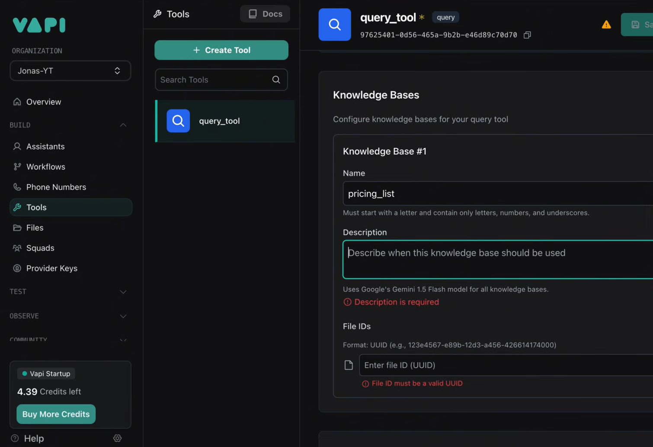Open the Jonas-YT organization dropdown
This screenshot has height=447, width=653.
coord(70,71)
